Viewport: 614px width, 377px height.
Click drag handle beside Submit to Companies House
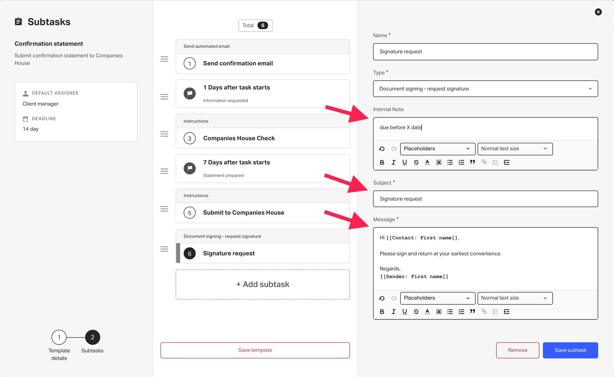coord(164,209)
